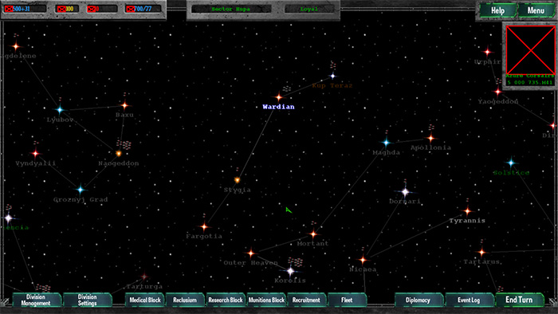Select the Solstice star system
The height and width of the screenshot is (314, 558).
click(512, 163)
